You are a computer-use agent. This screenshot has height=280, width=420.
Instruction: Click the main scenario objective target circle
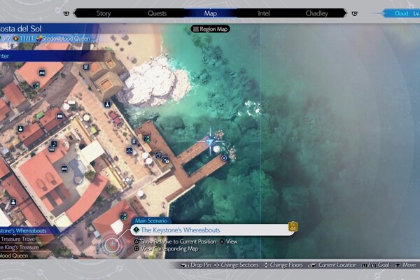pos(113,244)
